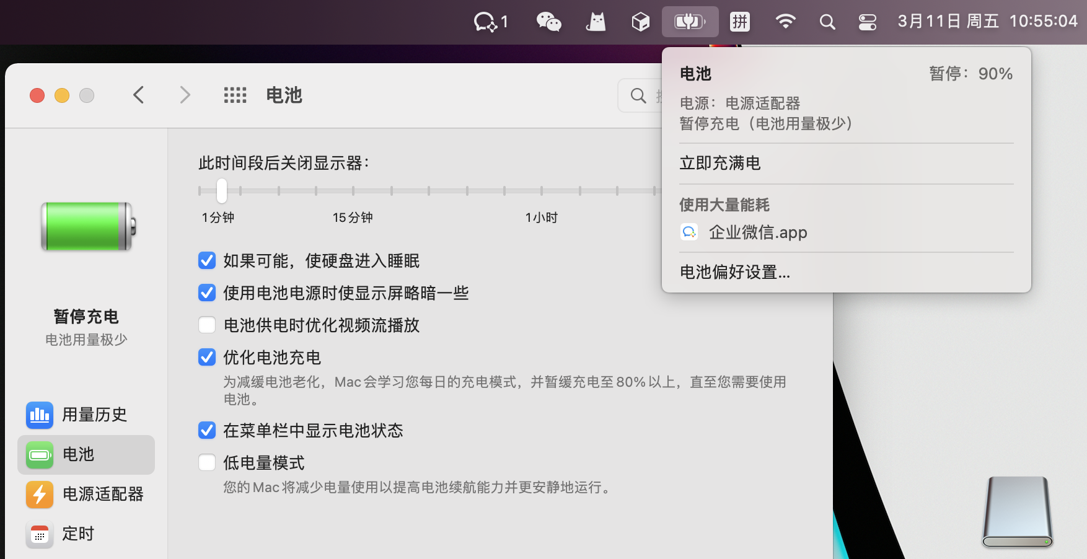Screen dimensions: 1087x559
Task: Click the 电池 window title
Action: coord(284,95)
